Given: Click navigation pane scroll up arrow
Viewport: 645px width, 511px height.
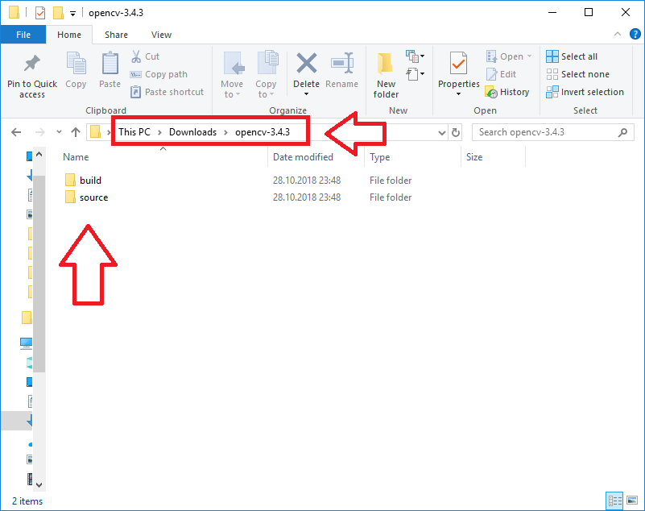Looking at the screenshot, I should click(39, 155).
